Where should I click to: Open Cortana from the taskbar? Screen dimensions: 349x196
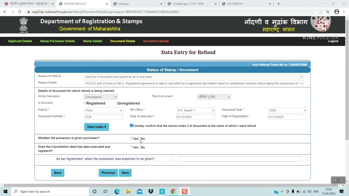click(x=94, y=191)
